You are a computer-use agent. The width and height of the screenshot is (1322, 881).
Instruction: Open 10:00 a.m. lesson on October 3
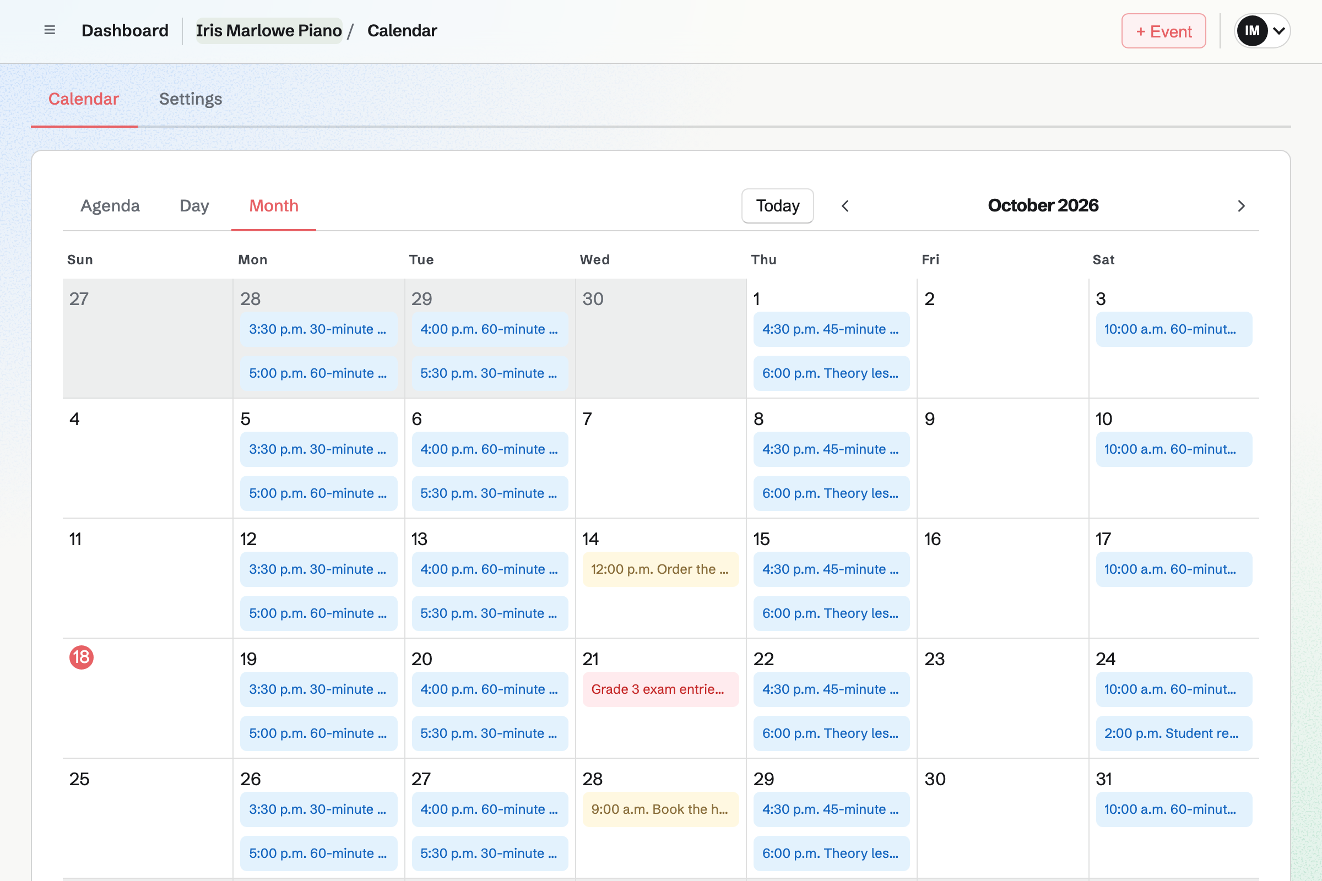point(1174,329)
